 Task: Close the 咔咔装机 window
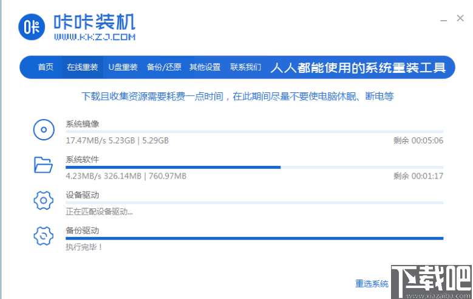coord(461,19)
